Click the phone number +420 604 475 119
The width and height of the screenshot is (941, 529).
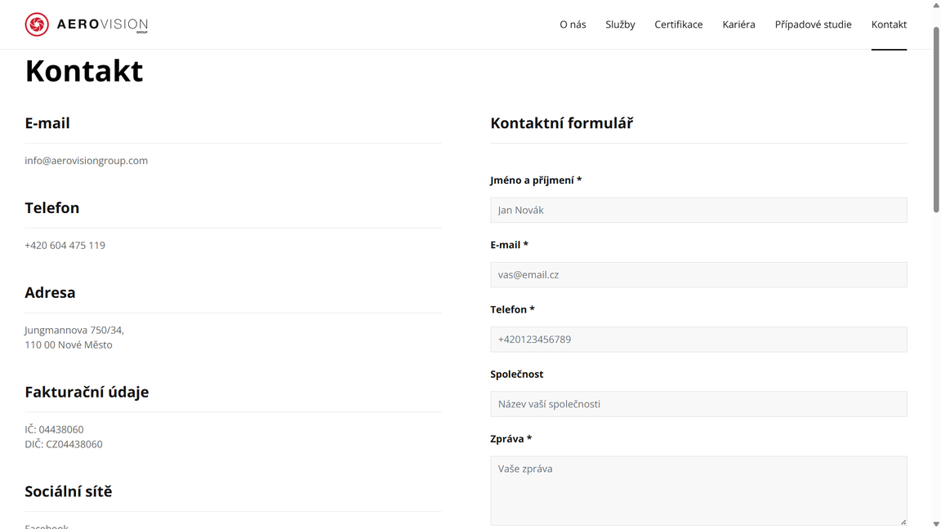tap(65, 244)
